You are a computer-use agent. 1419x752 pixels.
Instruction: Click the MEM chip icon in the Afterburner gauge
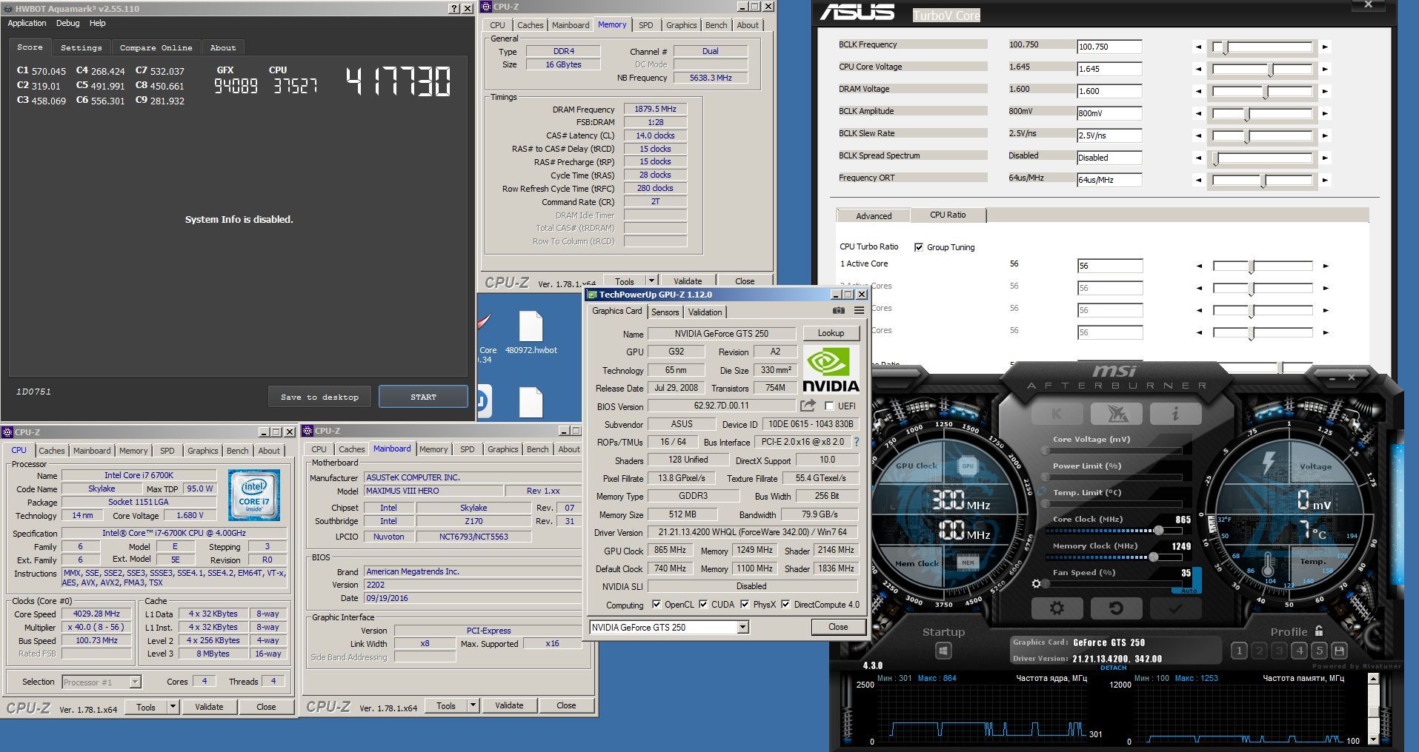point(968,563)
